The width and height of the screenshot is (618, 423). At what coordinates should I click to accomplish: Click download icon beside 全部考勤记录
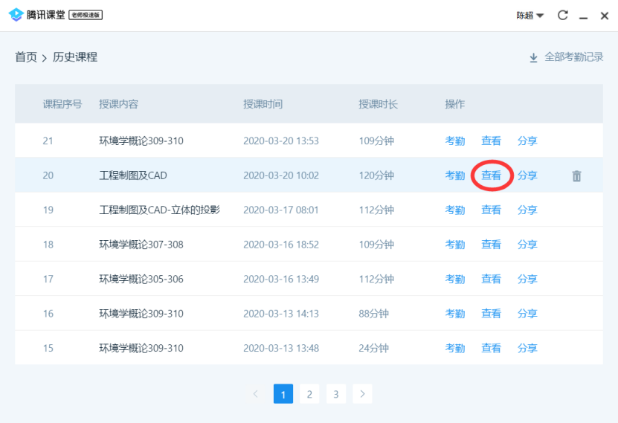pos(533,57)
